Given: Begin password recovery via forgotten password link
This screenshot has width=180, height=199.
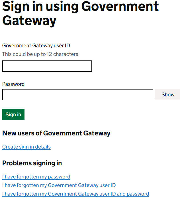Looking at the screenshot, I should pyautogui.click(x=36, y=177).
